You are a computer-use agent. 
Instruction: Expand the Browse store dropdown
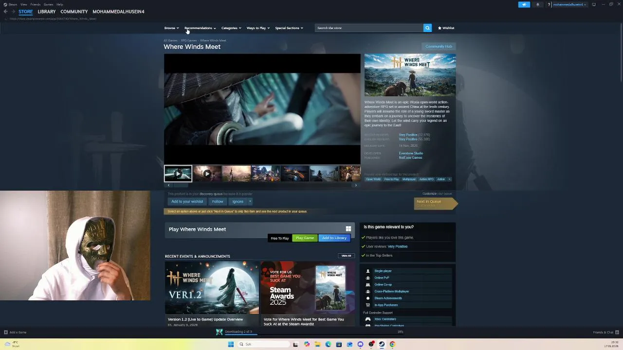171,28
